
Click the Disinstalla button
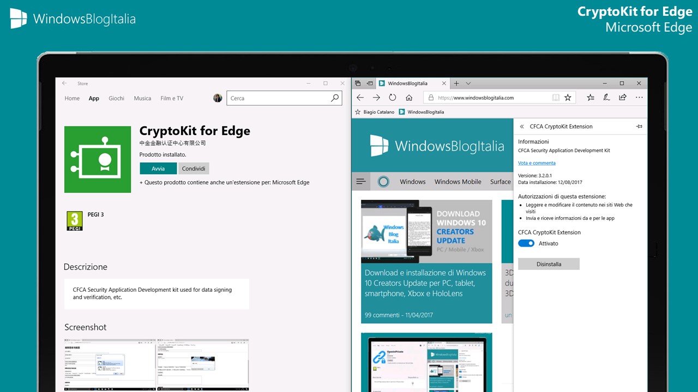pos(549,264)
